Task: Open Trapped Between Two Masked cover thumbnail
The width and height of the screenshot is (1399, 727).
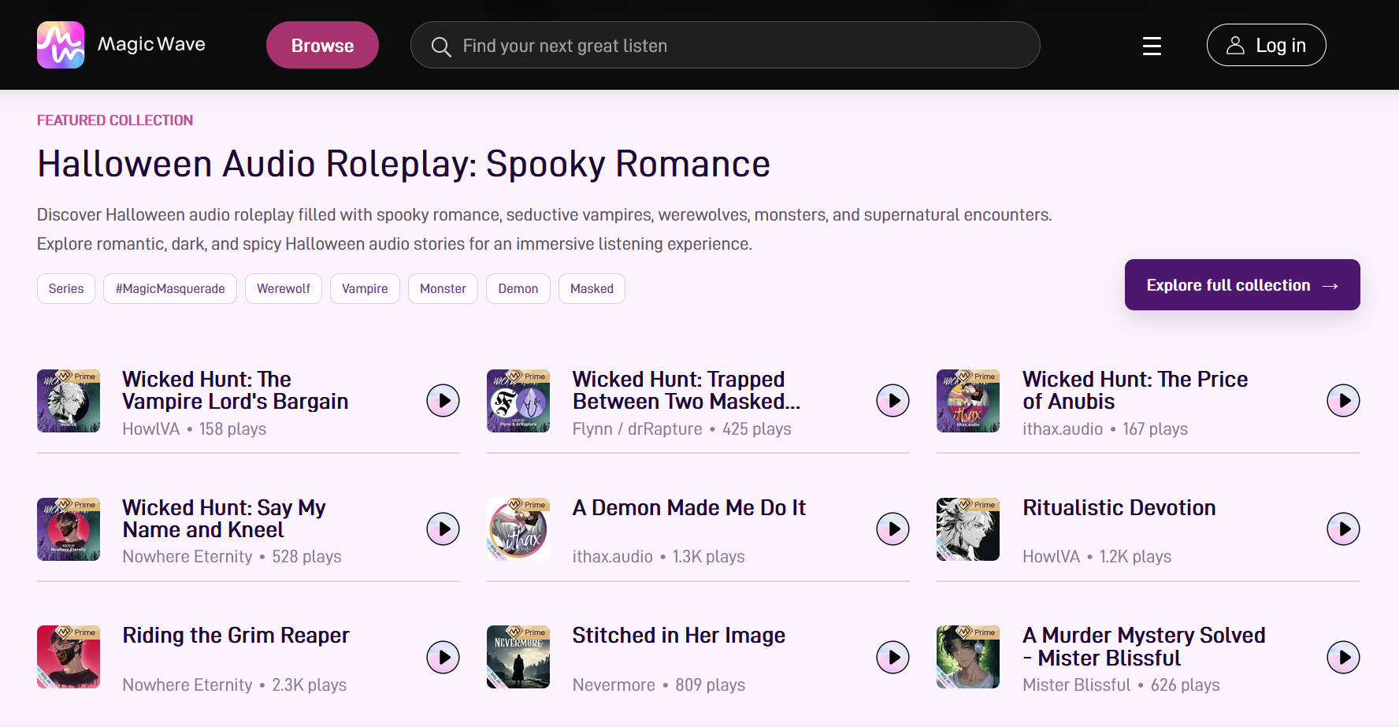Action: [518, 401]
